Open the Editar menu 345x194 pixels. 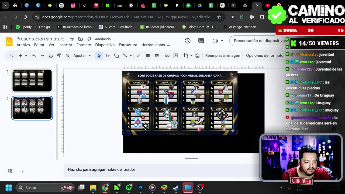(x=39, y=45)
